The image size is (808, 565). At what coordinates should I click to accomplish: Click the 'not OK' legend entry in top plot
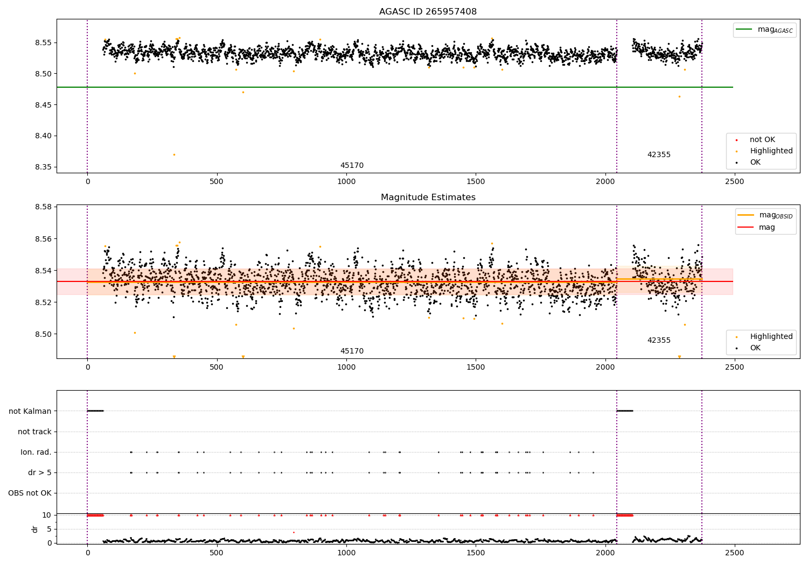coord(762,140)
